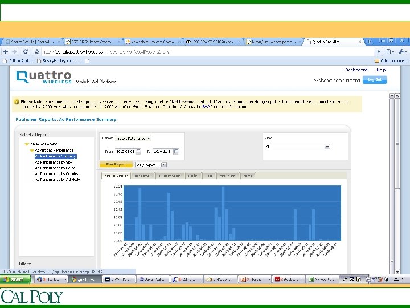Viewport: 410px width, 308px height.
Task: Close the Search Results Android tab
Action: coord(59,42)
